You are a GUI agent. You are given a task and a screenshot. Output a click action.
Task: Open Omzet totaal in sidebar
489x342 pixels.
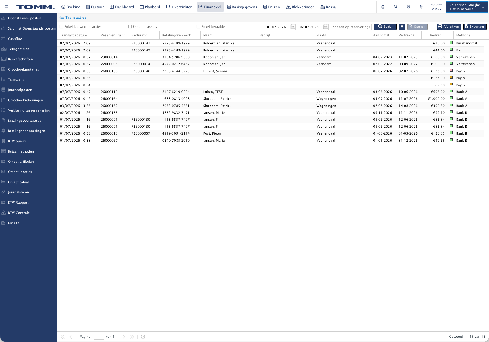click(28, 182)
